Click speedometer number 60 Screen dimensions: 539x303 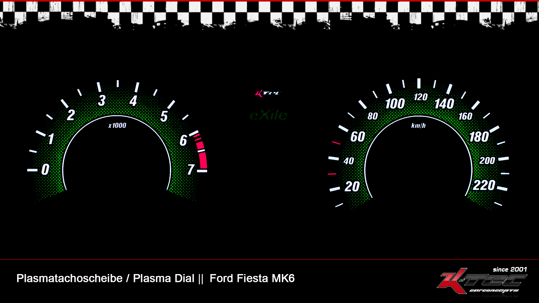(x=358, y=137)
